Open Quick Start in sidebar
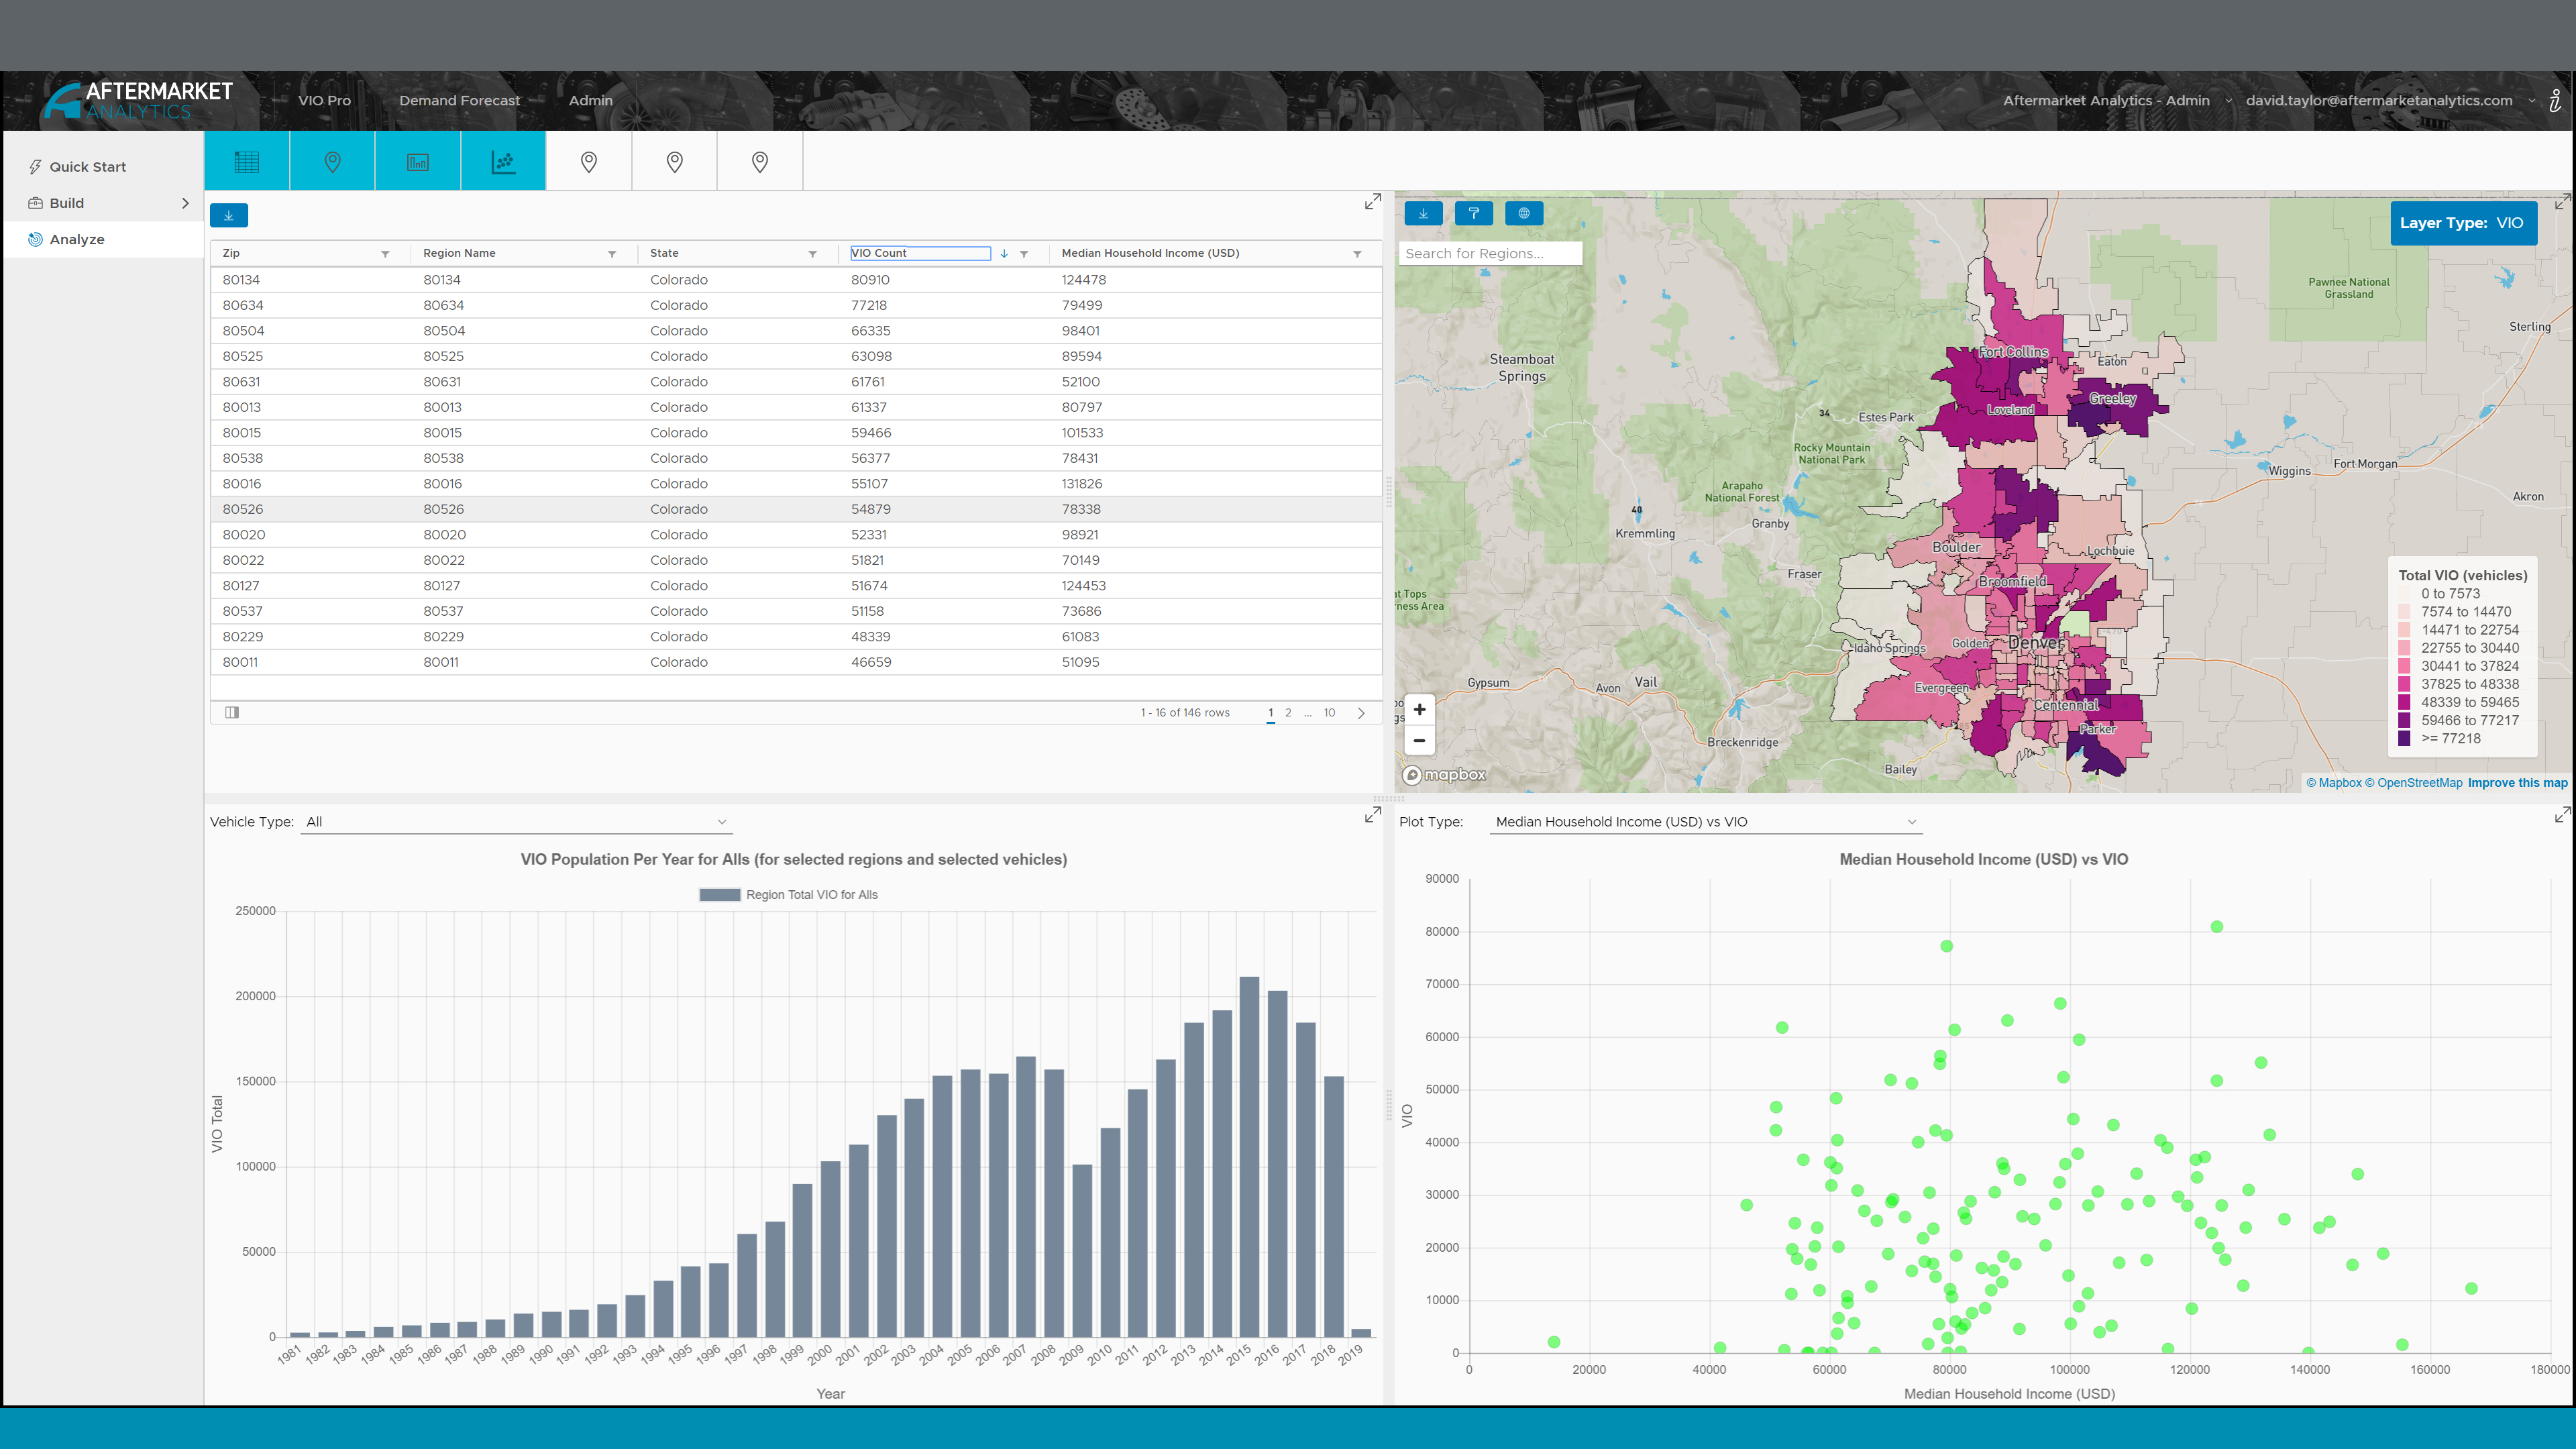 (88, 167)
